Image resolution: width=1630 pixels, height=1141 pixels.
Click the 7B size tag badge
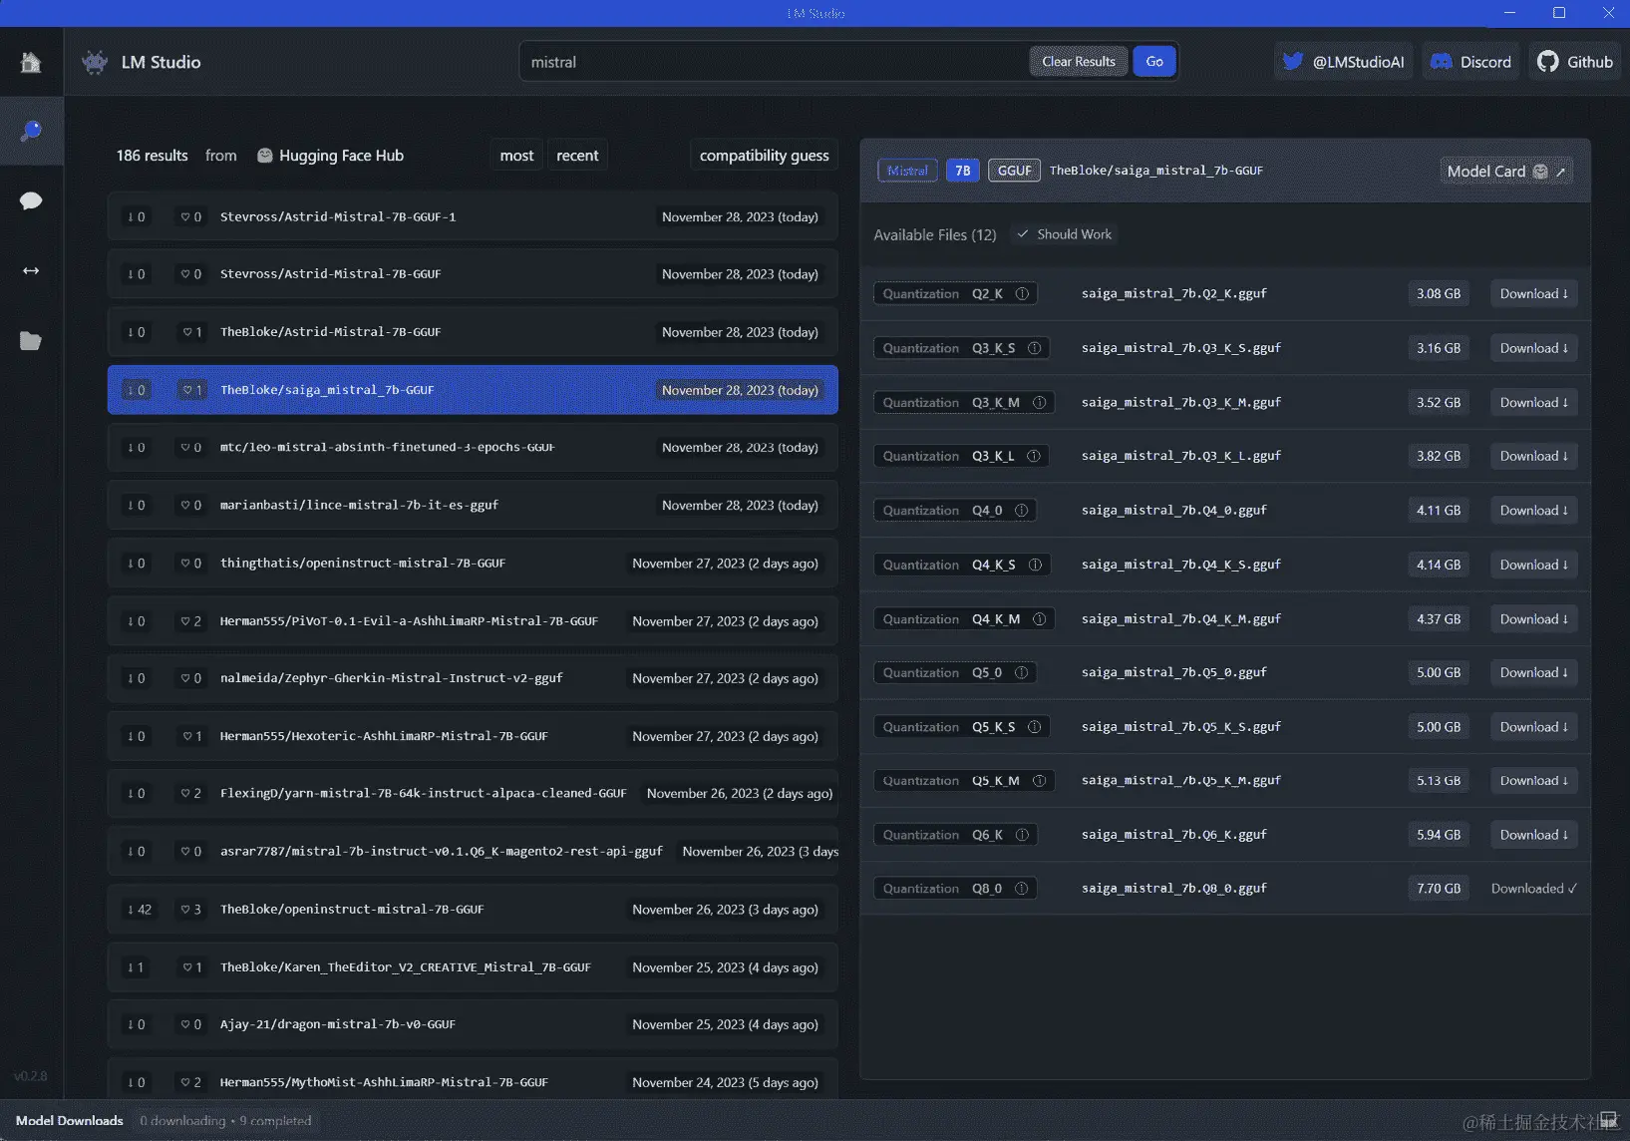pyautogui.click(x=963, y=171)
